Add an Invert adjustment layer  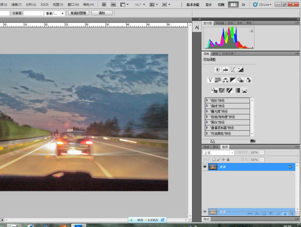click(214, 90)
